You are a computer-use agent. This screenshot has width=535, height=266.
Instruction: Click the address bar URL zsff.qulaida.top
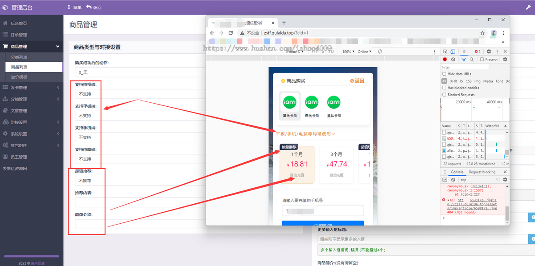click(286, 33)
